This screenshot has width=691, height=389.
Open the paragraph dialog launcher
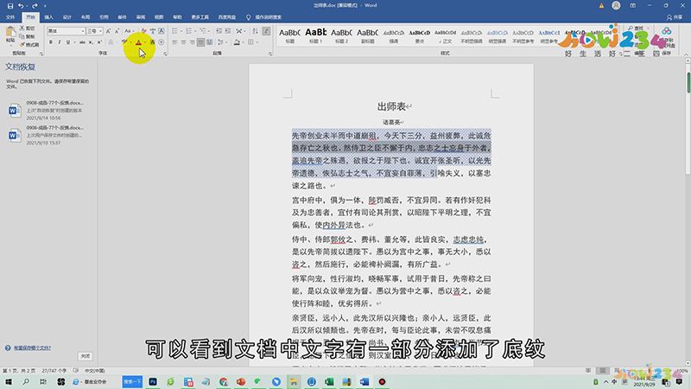pyautogui.click(x=270, y=54)
